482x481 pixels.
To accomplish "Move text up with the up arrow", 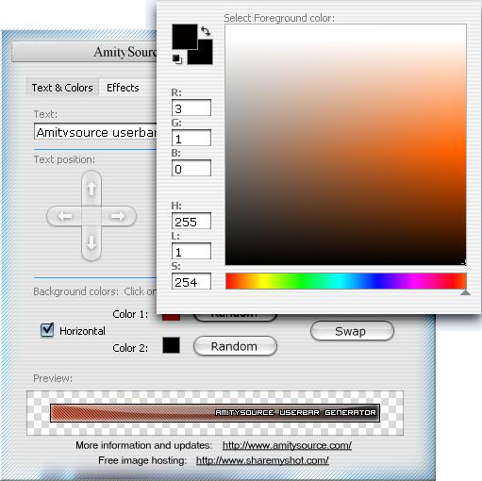I will pos(91,189).
